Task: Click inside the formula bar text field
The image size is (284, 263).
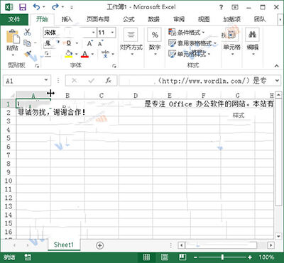Action: coord(197,81)
